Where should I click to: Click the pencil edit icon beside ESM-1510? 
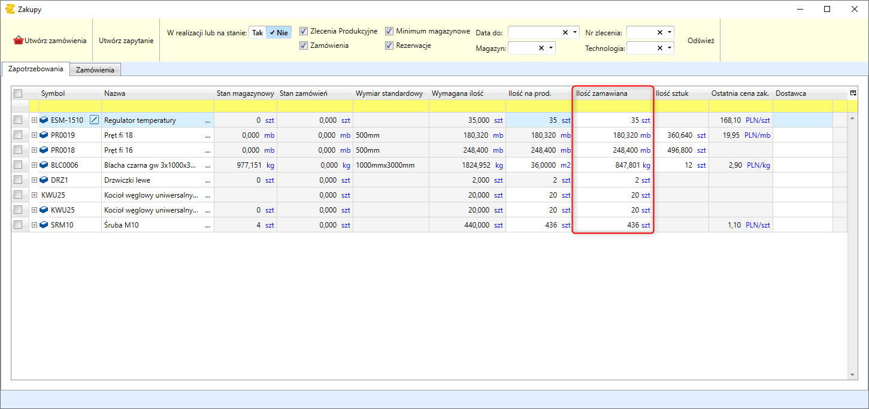pos(94,120)
